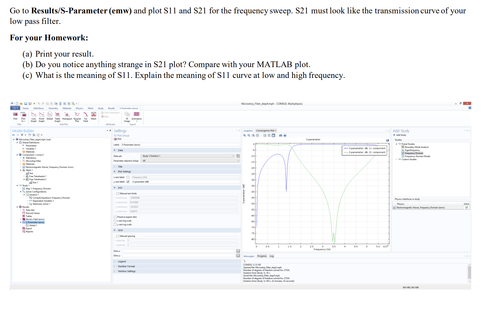The height and width of the screenshot is (310, 492).
Task: Select the Point Graph tool
Action: click(x=42, y=117)
